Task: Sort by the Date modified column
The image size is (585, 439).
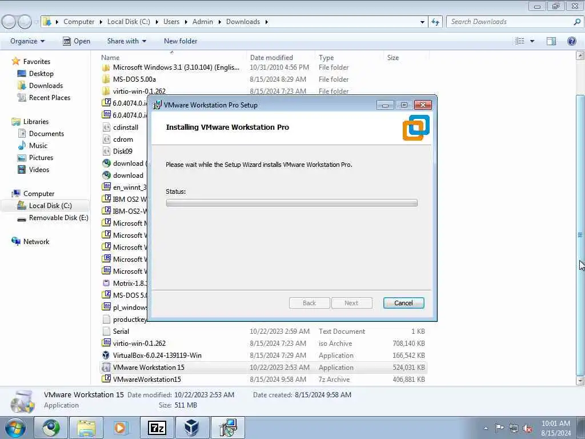Action: tap(271, 58)
